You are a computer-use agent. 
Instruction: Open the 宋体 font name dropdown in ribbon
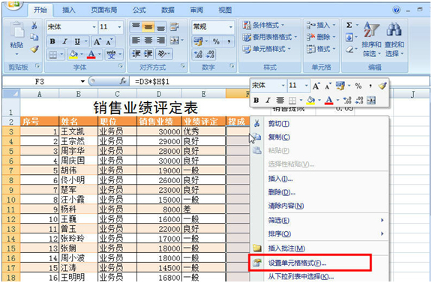[94, 27]
